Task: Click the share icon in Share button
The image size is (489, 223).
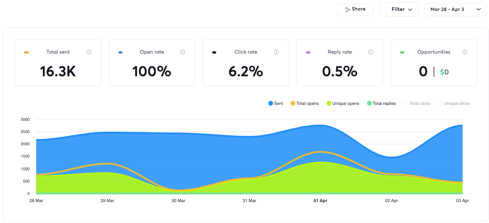Action: 347,10
